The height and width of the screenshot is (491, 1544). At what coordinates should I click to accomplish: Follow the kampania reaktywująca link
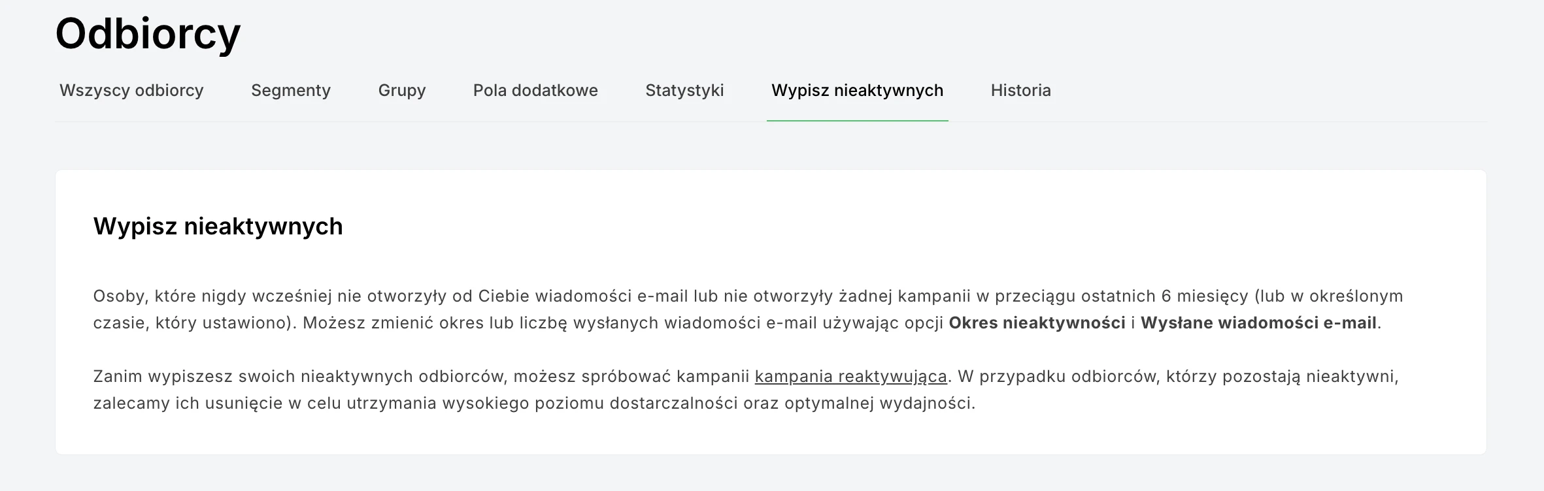tap(850, 377)
